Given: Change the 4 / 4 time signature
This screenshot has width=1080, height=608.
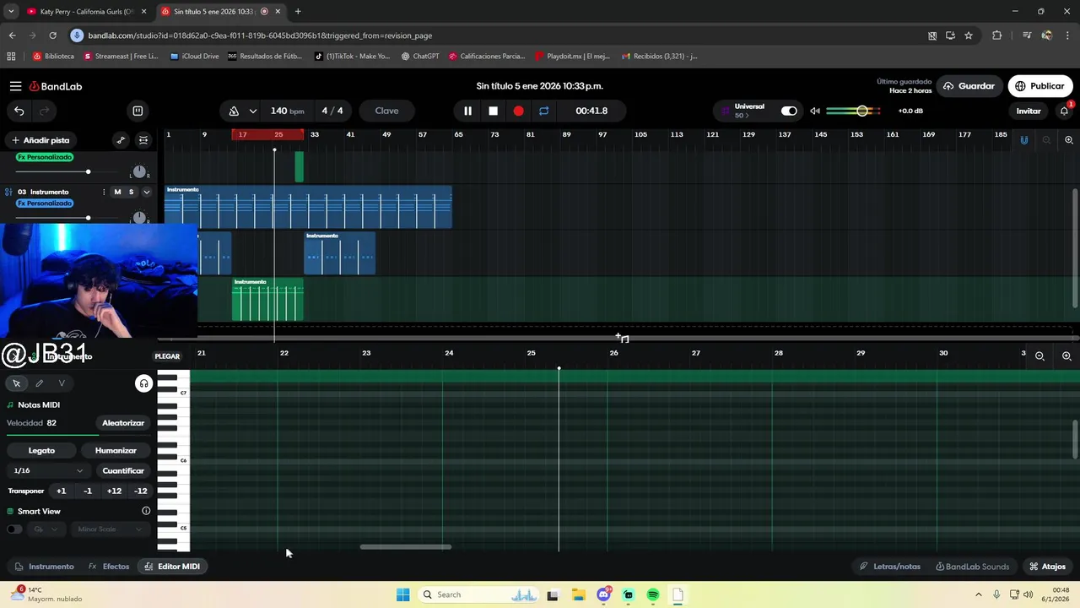Looking at the screenshot, I should pos(332,111).
